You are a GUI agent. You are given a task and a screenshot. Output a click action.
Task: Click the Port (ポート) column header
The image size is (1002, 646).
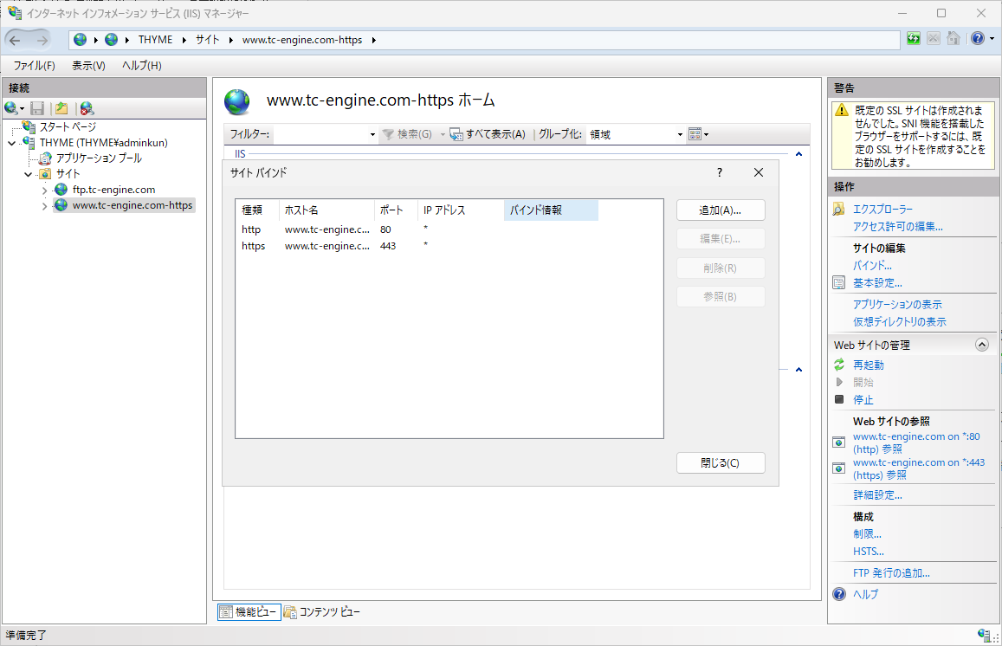[396, 210]
